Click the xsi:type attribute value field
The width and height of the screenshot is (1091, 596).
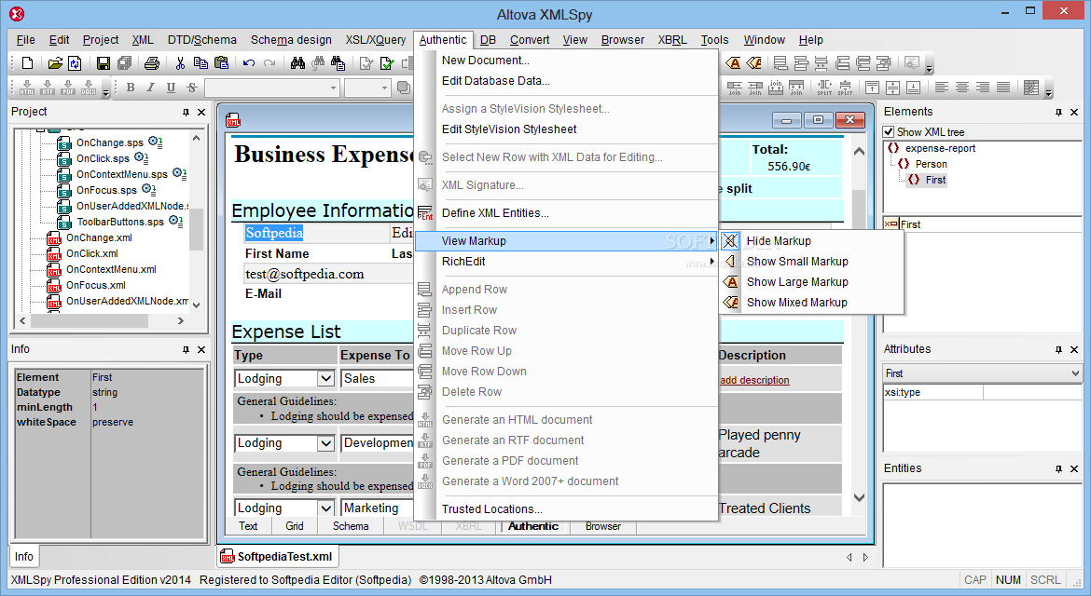point(1032,392)
